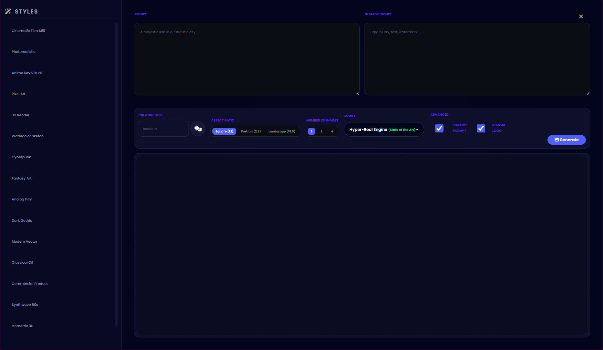Image resolution: width=603 pixels, height=350 pixels.
Task: Pick the Cinematic Film Still style
Action: coord(28,31)
